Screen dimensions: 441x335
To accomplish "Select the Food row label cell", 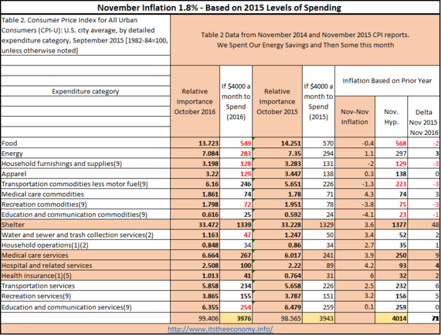I will 86,143.
